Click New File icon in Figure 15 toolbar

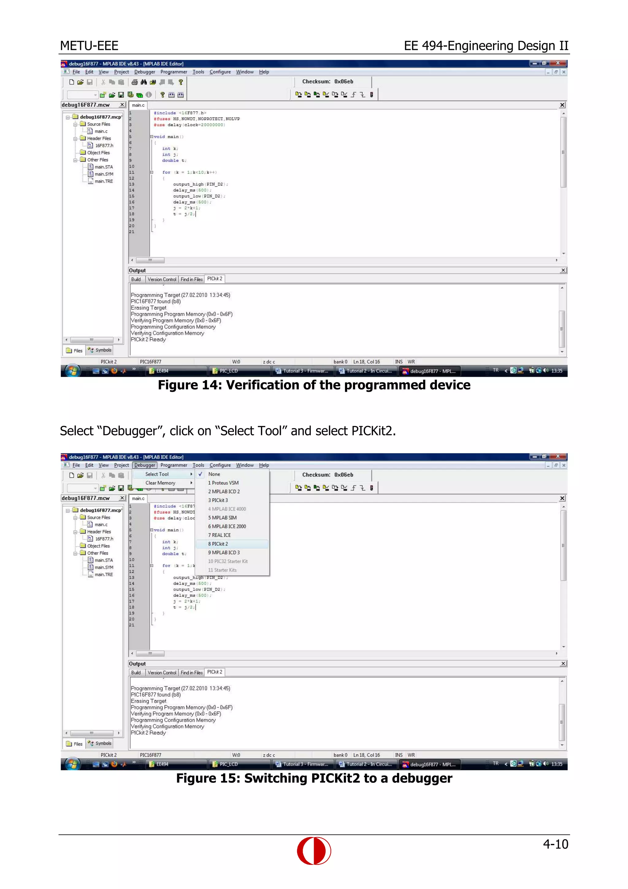tap(71, 475)
